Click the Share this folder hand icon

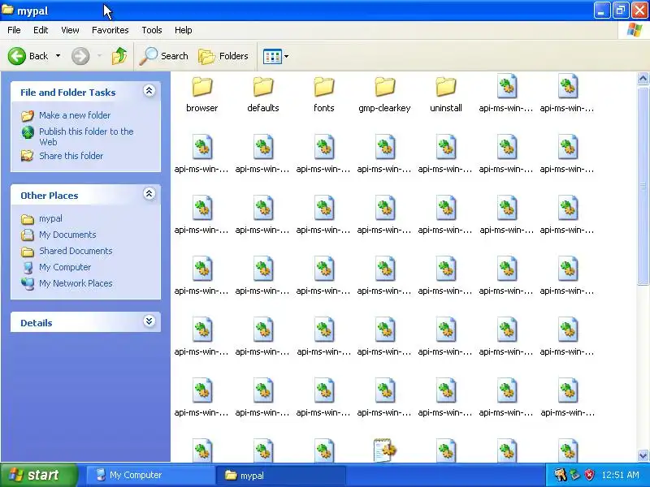click(x=28, y=156)
